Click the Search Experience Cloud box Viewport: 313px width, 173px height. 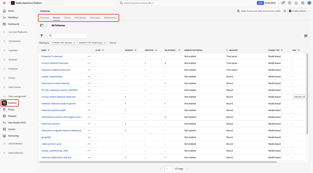click(x=138, y=3)
